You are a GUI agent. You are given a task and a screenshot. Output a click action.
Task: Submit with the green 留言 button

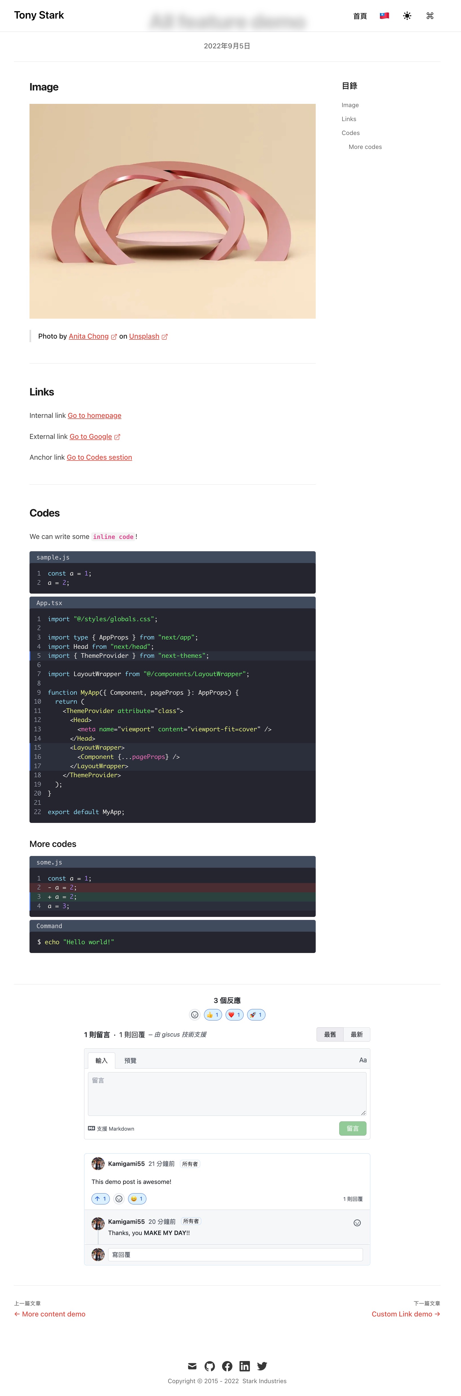tap(353, 1129)
